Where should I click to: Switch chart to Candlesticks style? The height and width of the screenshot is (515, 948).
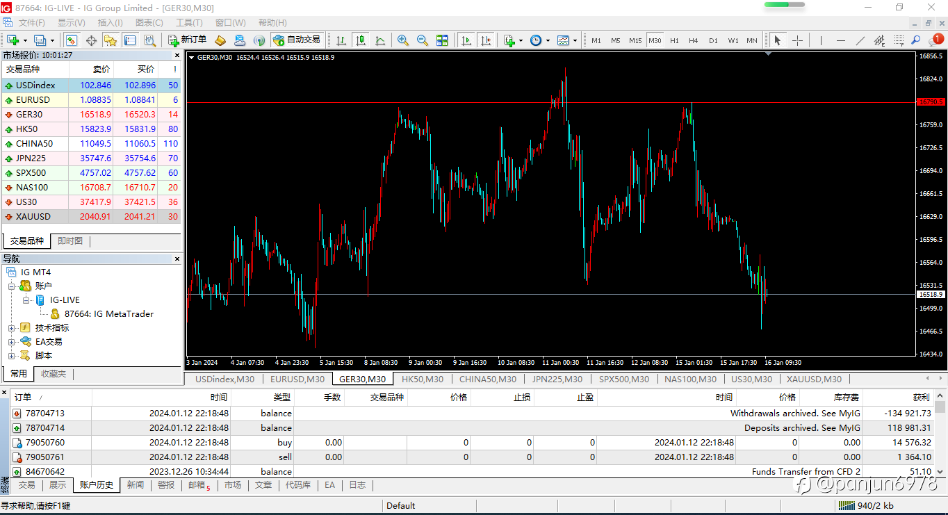coord(361,40)
